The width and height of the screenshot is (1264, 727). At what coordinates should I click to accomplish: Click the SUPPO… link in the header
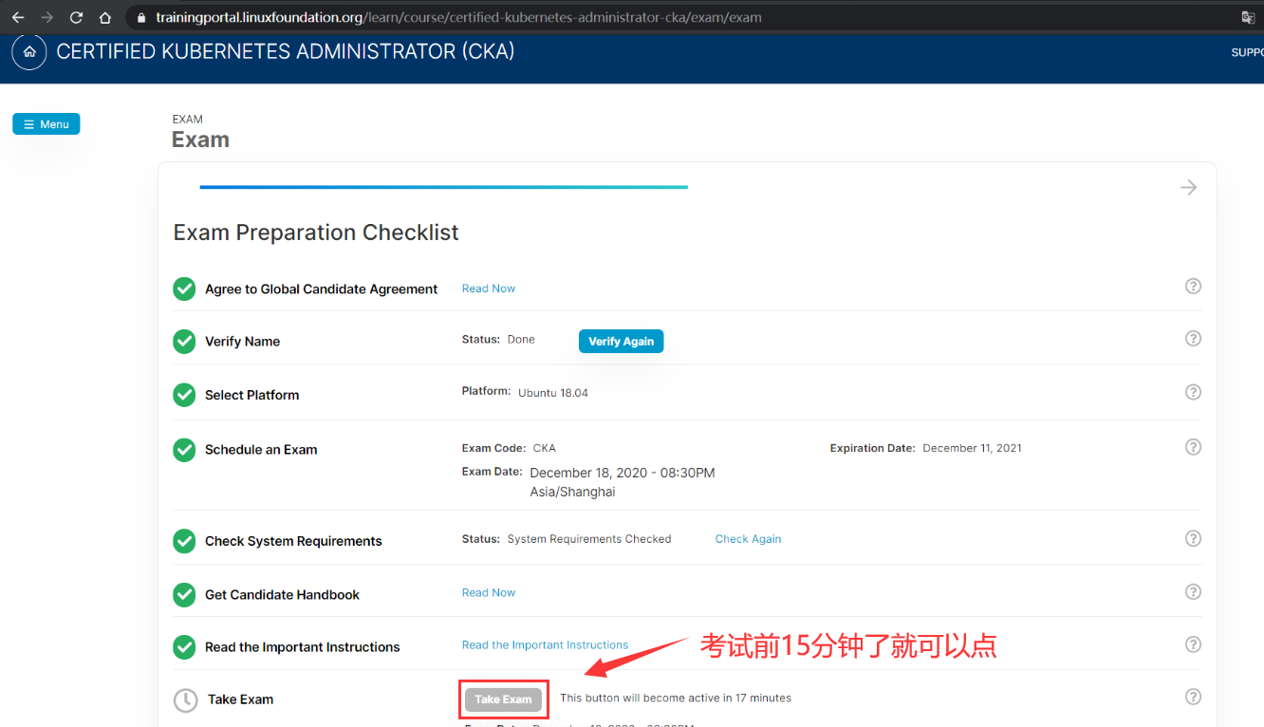(x=1247, y=52)
